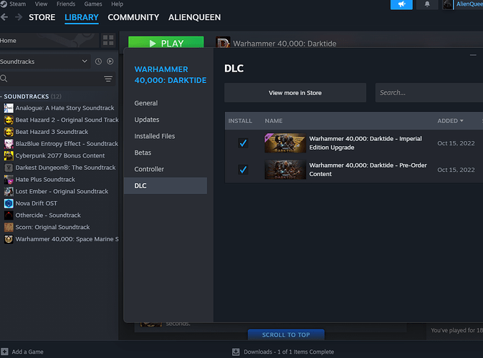Click the library search magnifier icon
The width and height of the screenshot is (483, 358).
tap(4, 78)
